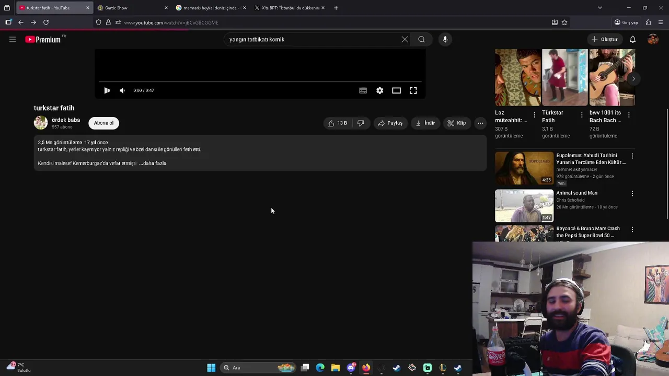Image resolution: width=669 pixels, height=376 pixels.
Task: Expand the description with ...daha fazla
Action: 153,163
